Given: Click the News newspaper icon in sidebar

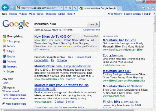Looking at the screenshot, I should 4,46.
